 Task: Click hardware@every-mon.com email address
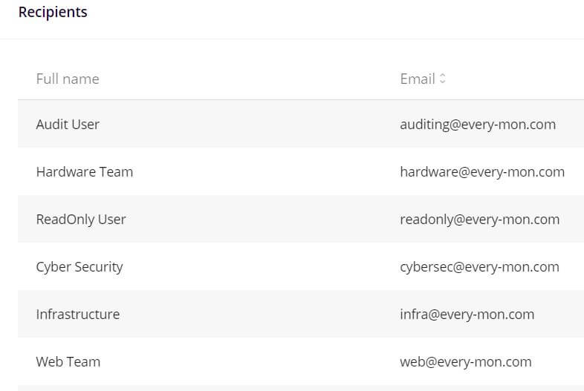482,172
